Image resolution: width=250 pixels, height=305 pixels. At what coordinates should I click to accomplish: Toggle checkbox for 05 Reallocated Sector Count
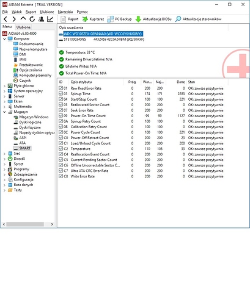[61, 104]
